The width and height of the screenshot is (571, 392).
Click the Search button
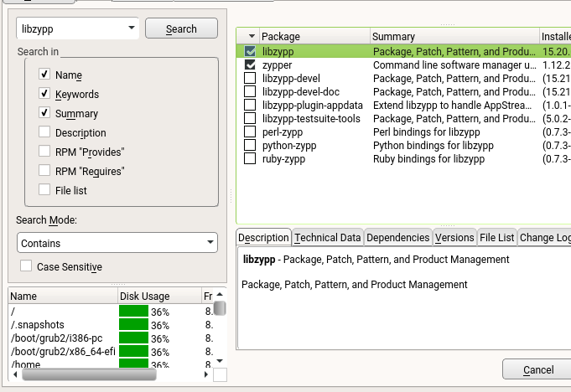181,28
